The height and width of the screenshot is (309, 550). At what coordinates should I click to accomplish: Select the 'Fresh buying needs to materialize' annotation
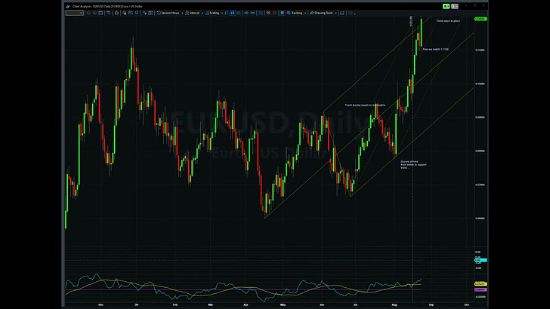pos(365,105)
